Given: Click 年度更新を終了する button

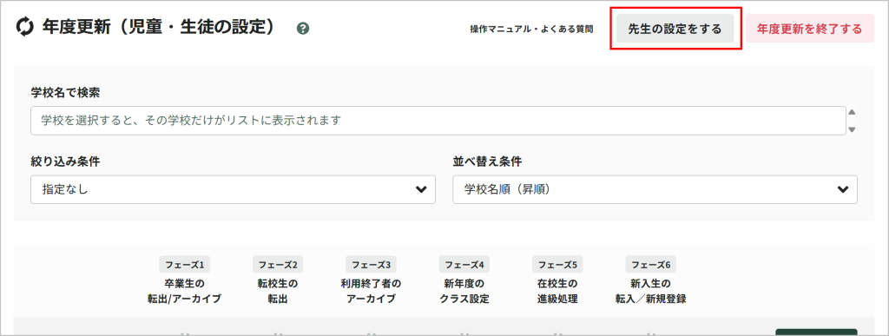Looking at the screenshot, I should (810, 29).
